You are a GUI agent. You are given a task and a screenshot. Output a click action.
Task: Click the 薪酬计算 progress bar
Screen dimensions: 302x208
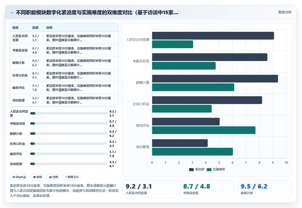tap(69, 134)
